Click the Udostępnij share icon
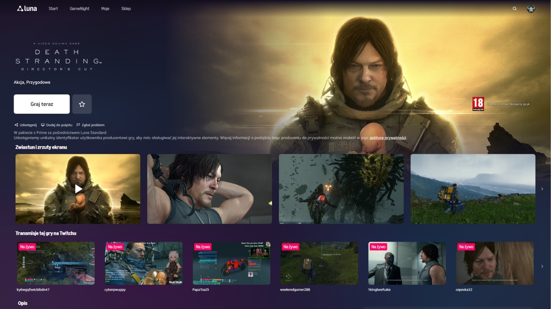 [x=16, y=125]
